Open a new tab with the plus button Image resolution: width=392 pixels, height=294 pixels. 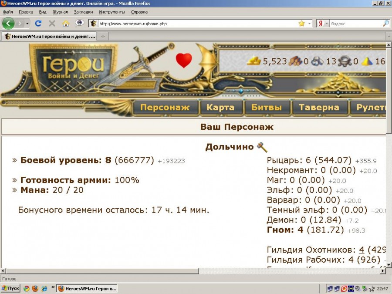point(103,36)
